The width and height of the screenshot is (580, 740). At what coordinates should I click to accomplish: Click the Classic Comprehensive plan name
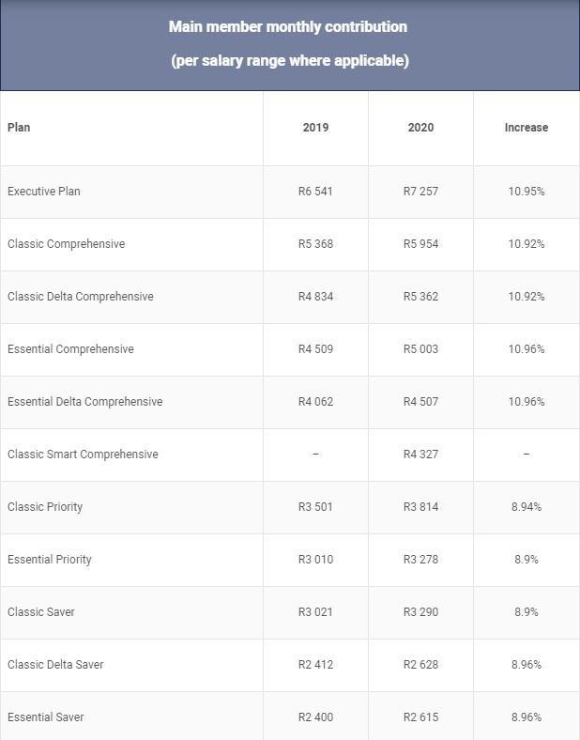(x=66, y=244)
